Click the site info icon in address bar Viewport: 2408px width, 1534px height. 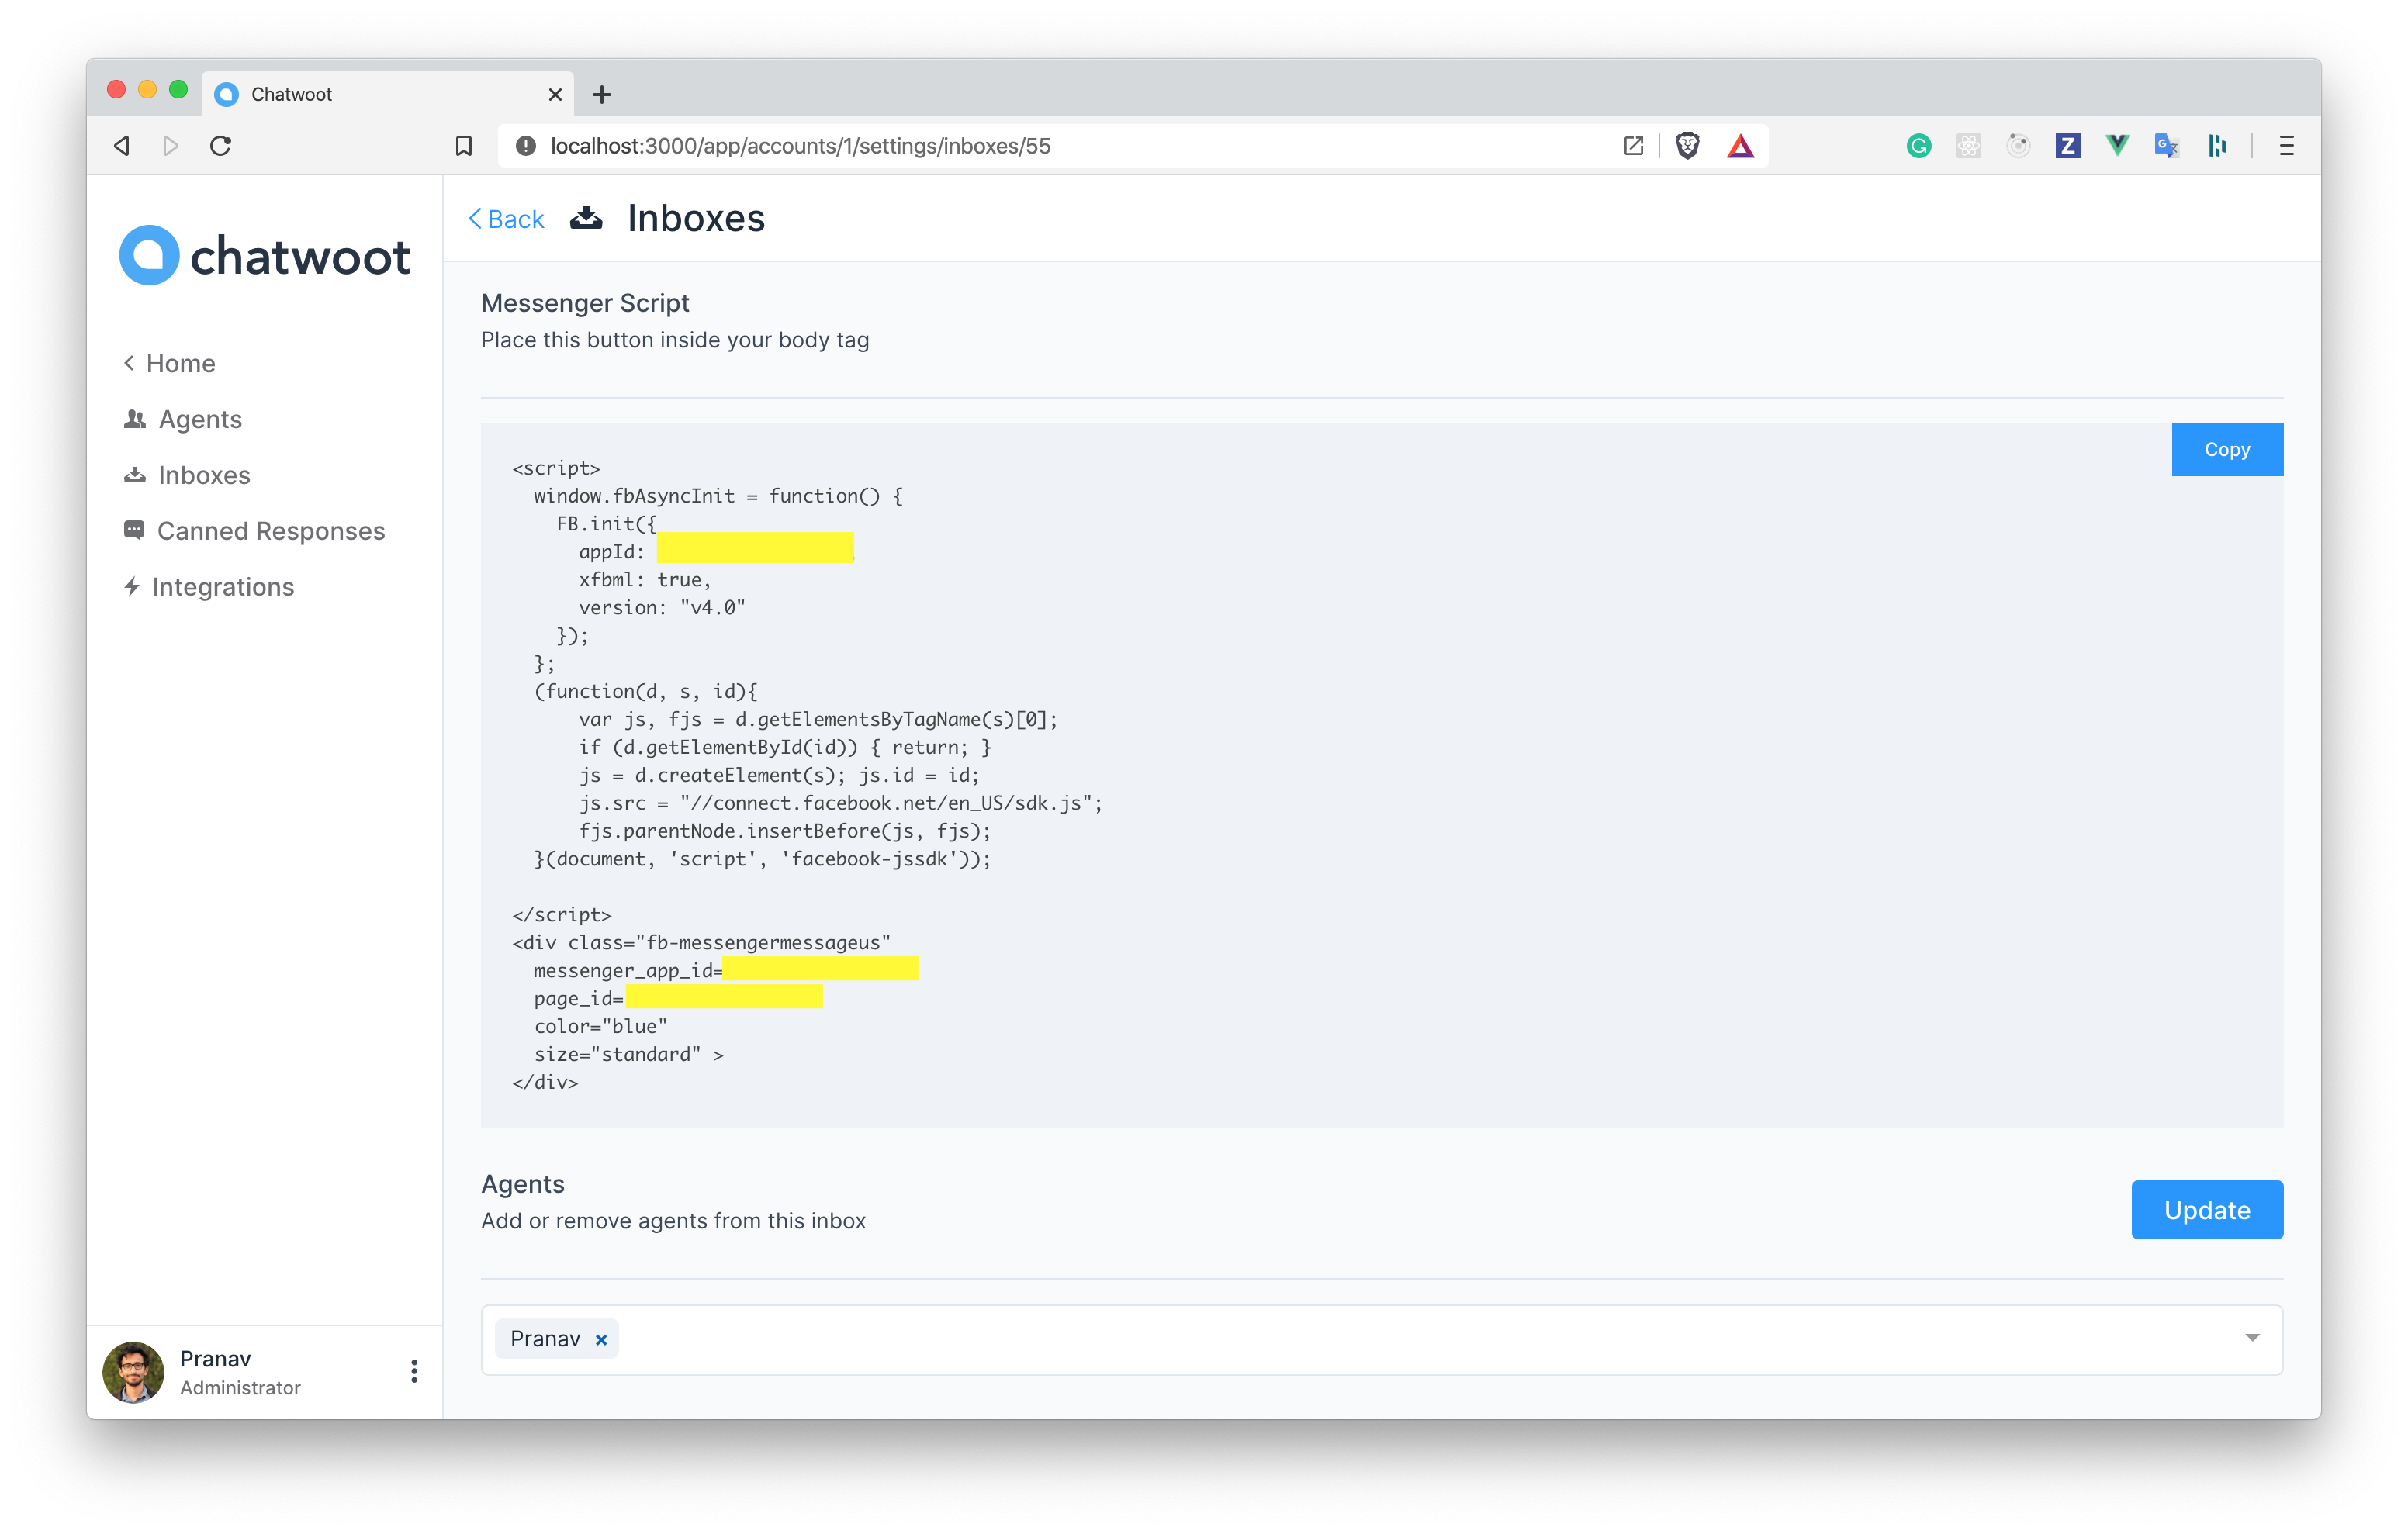tap(525, 146)
